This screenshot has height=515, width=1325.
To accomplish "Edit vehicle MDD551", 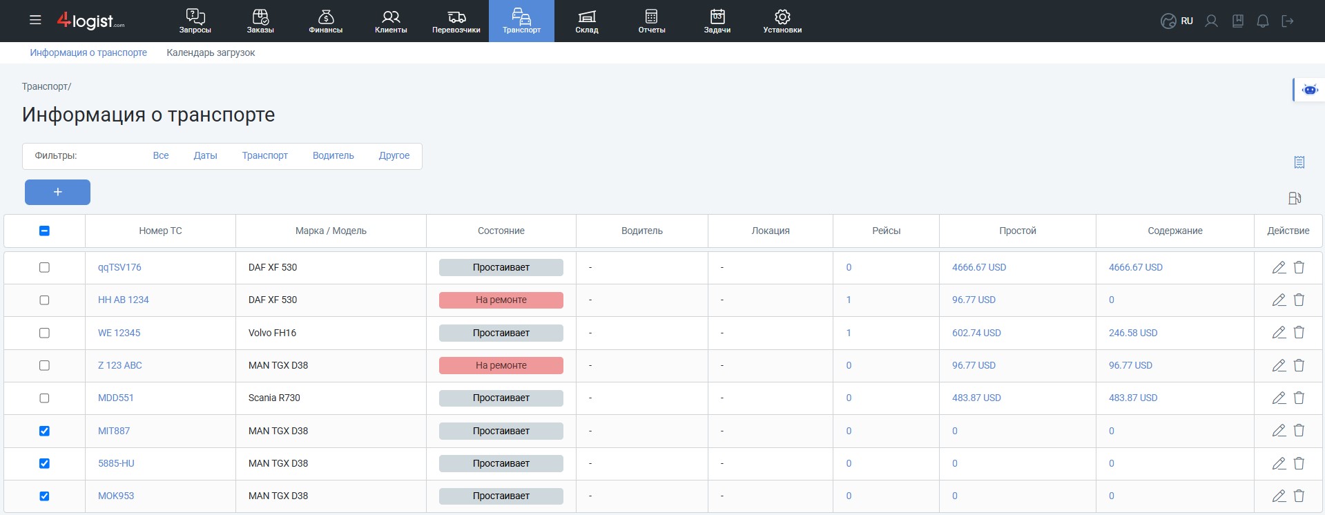I will 1279,398.
